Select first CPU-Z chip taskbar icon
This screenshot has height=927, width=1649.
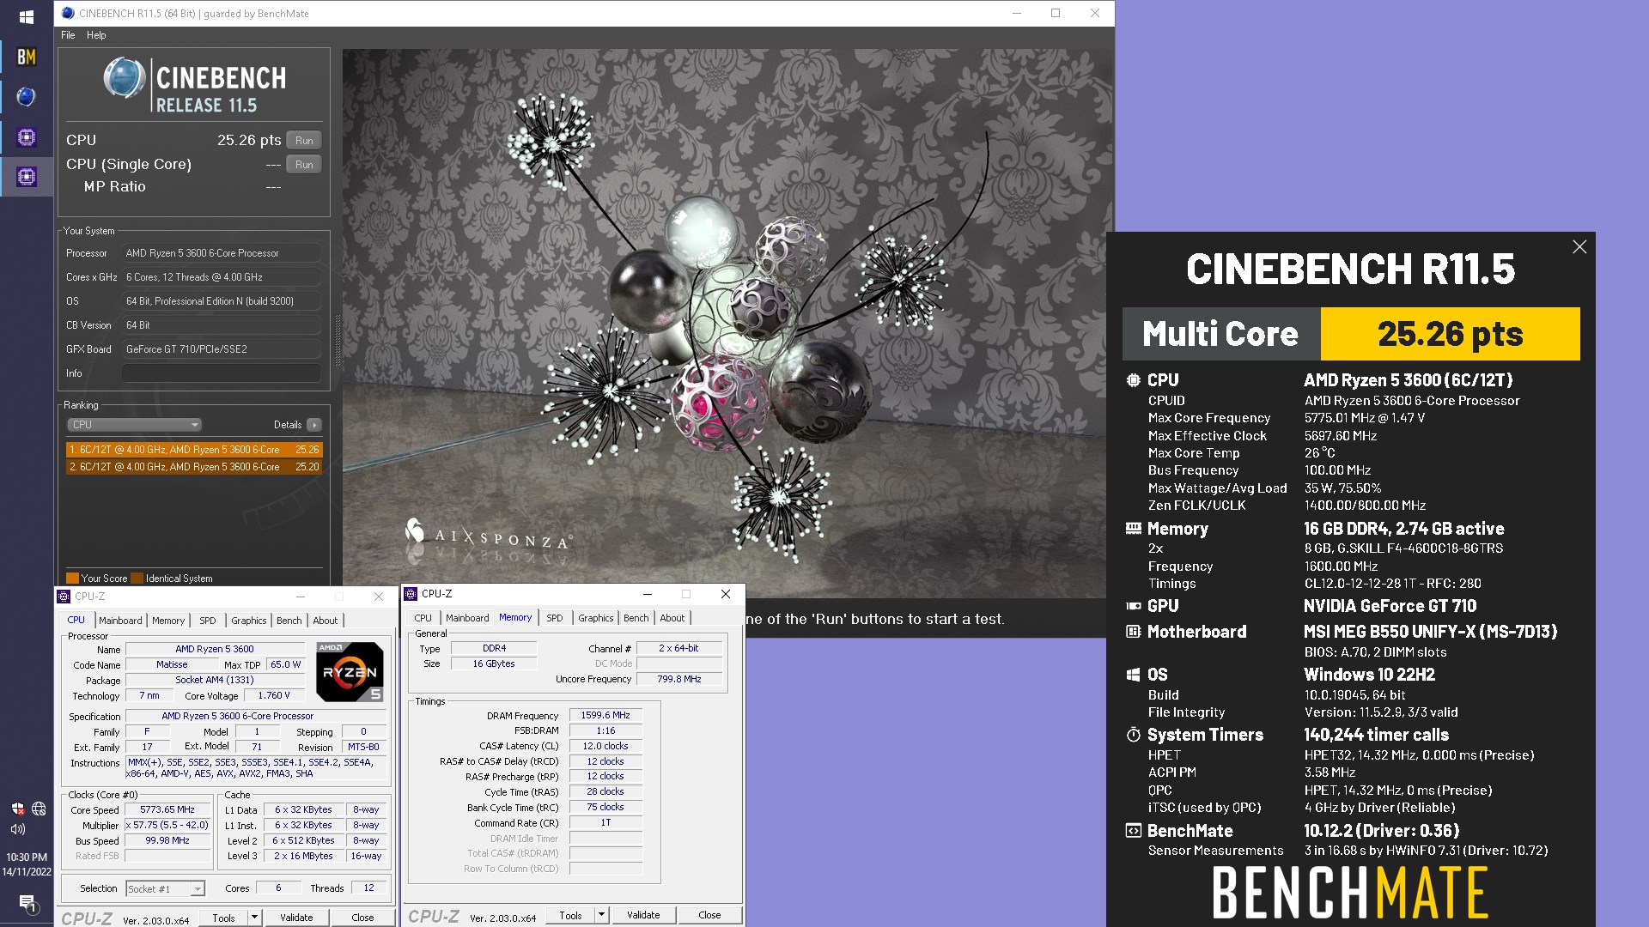click(x=26, y=136)
